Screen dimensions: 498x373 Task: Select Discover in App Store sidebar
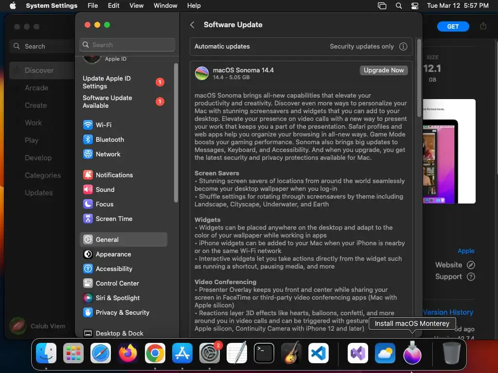(42, 70)
